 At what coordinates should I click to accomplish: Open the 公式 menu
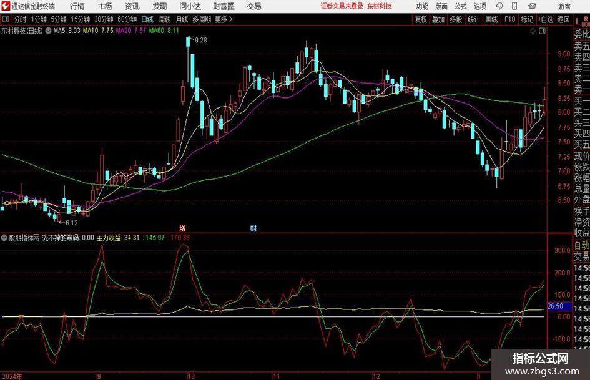pyautogui.click(x=460, y=6)
